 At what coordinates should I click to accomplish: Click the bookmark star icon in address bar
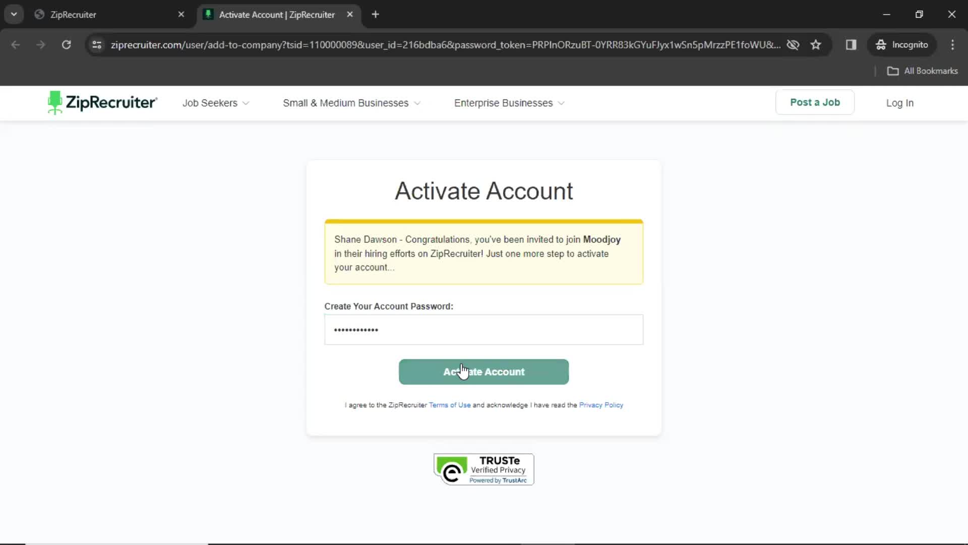pos(816,44)
